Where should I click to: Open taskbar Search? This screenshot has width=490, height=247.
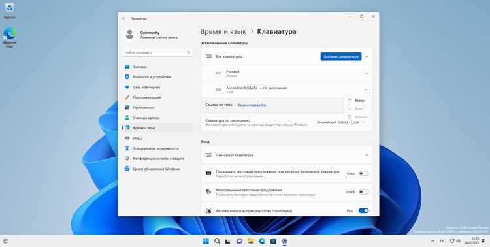click(x=217, y=240)
